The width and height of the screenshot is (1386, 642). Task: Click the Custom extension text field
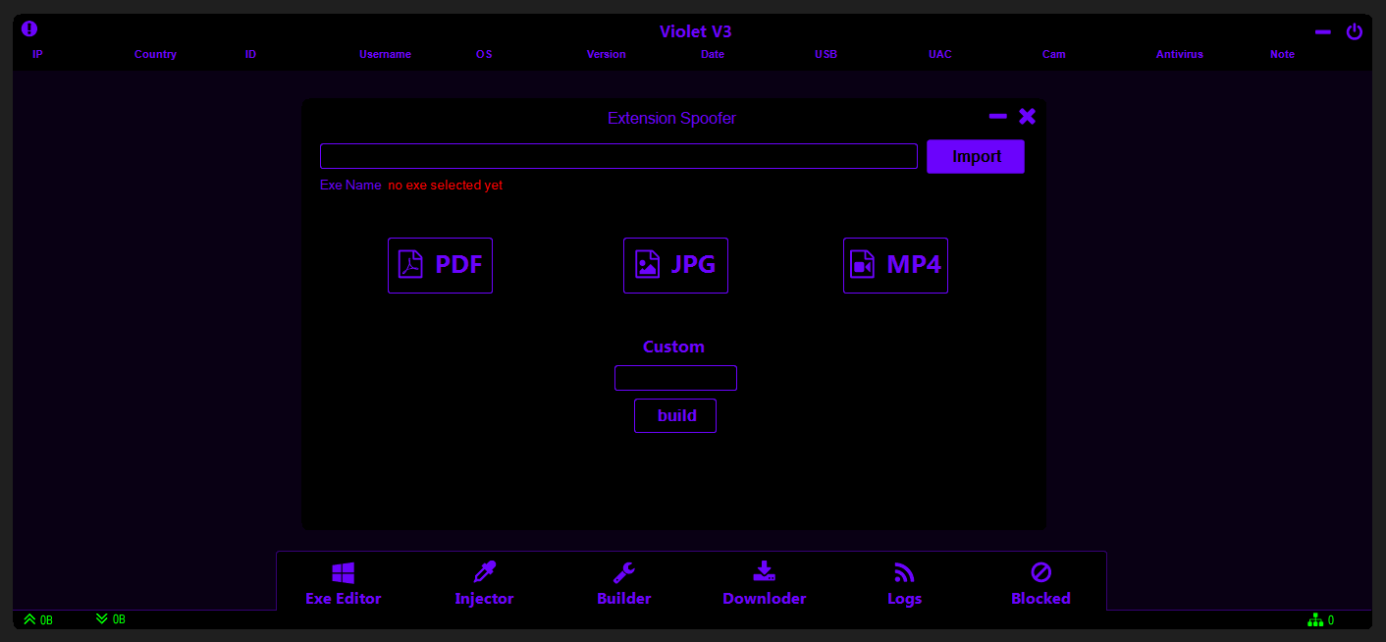pos(675,378)
